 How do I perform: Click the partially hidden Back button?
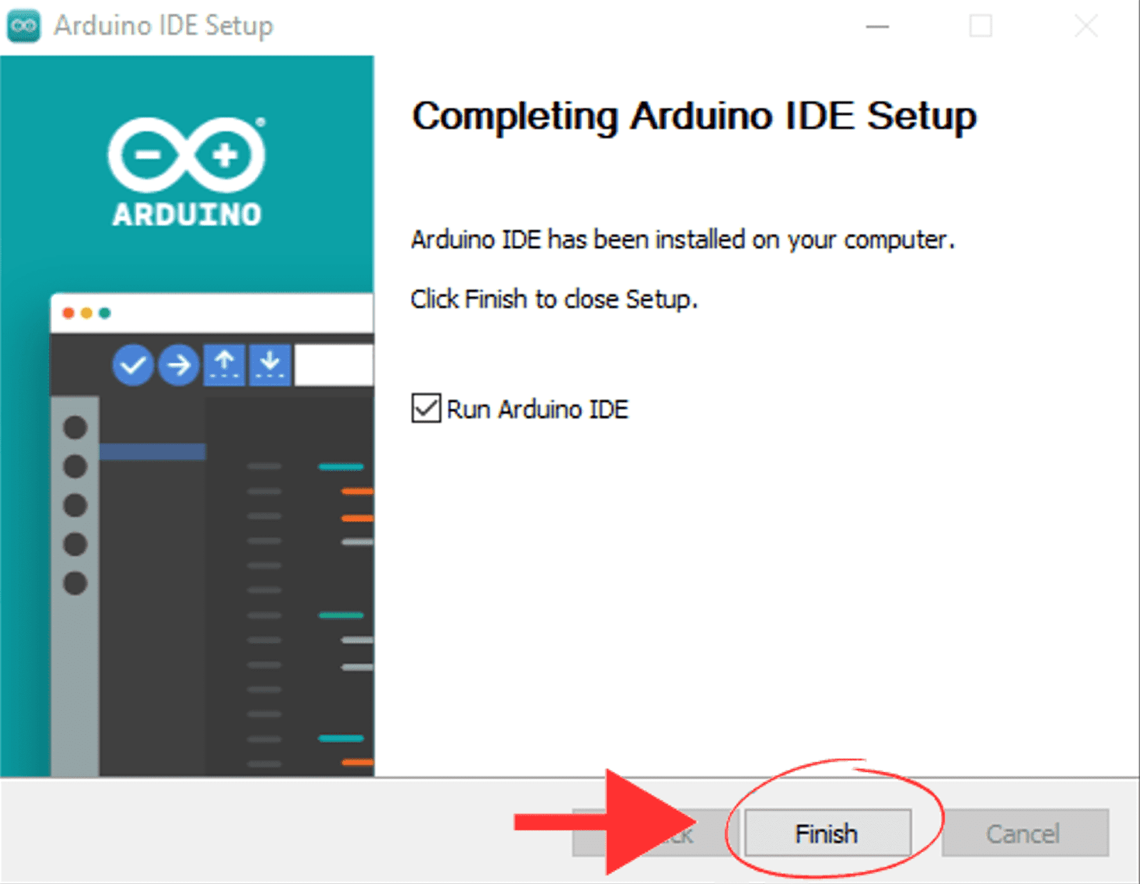coord(651,833)
